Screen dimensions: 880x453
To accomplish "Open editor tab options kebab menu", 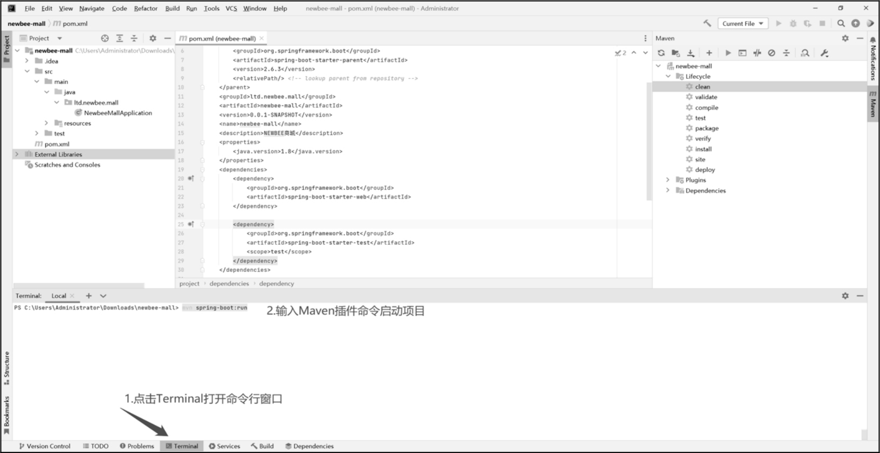I will click(645, 38).
